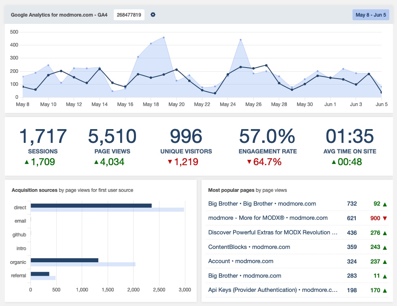
Task: Open the ContentBlocks • modmore.com page link
Action: click(x=249, y=247)
